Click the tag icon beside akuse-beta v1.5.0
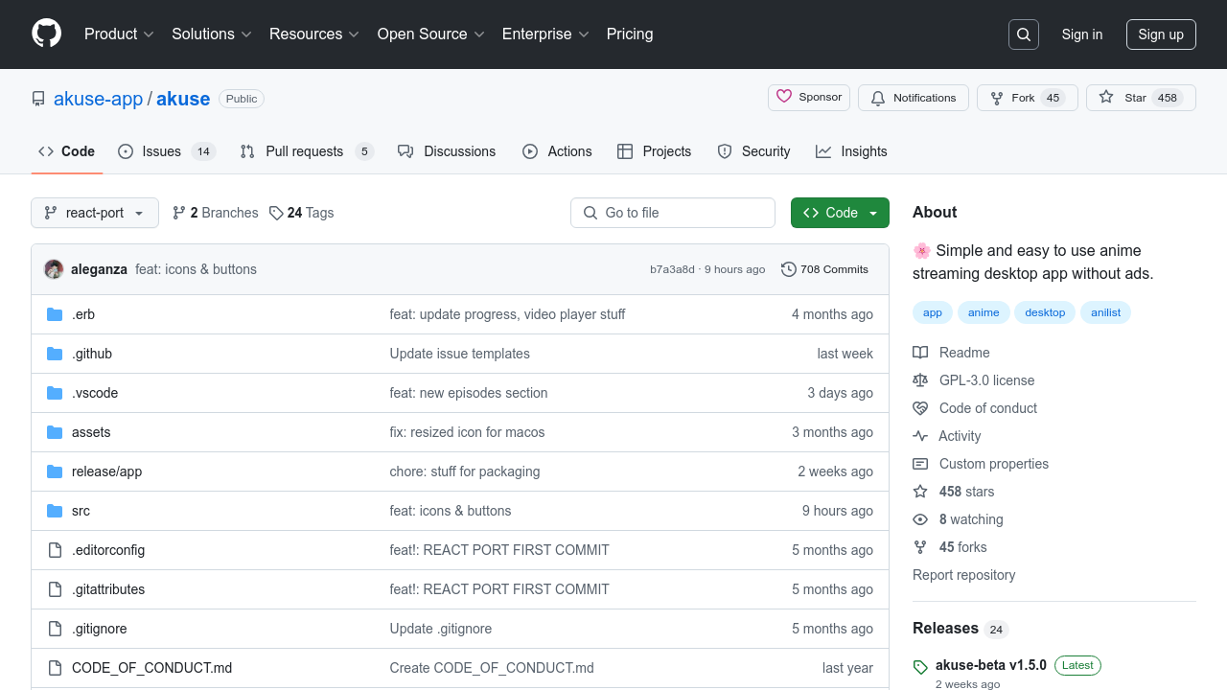Viewport: 1227px width, 690px height. pyautogui.click(x=920, y=667)
